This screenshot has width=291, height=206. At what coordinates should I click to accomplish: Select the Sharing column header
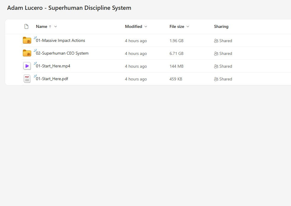click(221, 26)
